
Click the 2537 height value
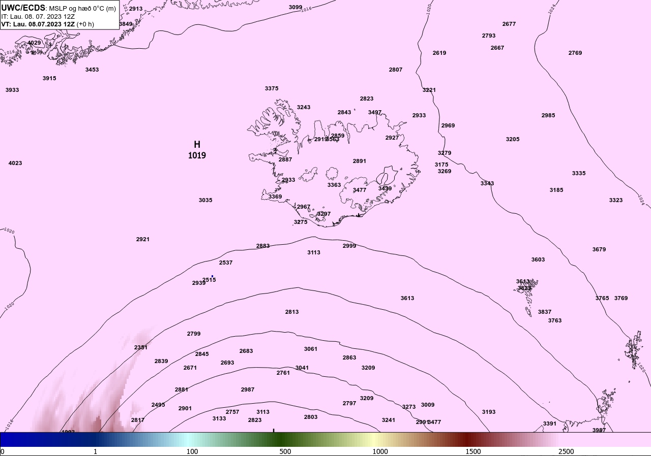pos(226,263)
